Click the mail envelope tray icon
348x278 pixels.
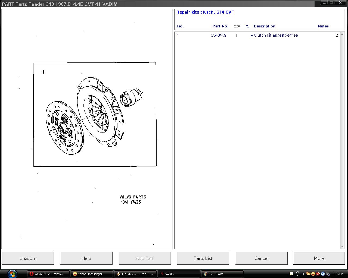[308, 274]
